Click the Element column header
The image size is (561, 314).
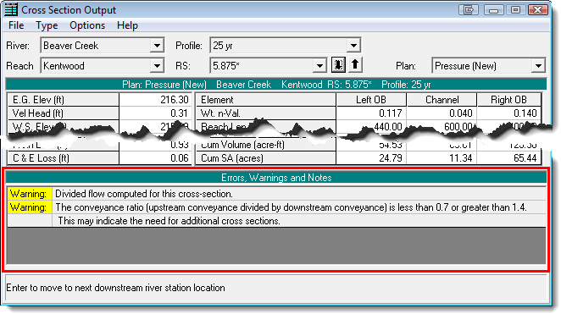click(266, 100)
